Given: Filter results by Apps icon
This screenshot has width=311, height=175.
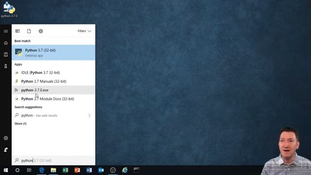Looking at the screenshot, I should [17, 31].
